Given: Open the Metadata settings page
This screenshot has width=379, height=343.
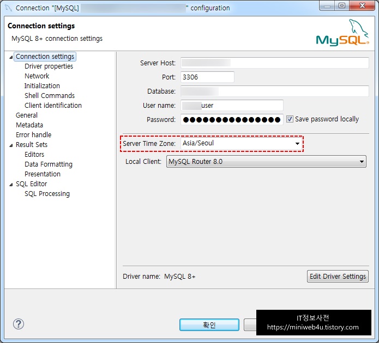Looking at the screenshot, I should tap(29, 125).
